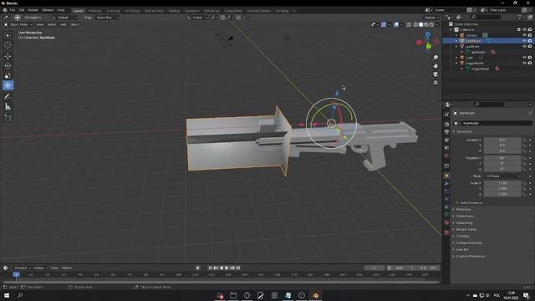The image size is (535, 301).
Task: Jump to timeline start
Action: pos(210,268)
